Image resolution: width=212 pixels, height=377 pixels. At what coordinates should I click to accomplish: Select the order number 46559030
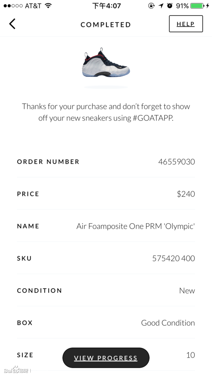coord(177,161)
